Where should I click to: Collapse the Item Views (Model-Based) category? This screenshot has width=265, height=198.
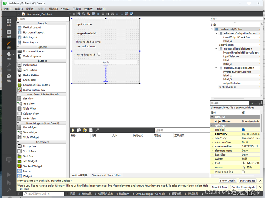pos(18,94)
